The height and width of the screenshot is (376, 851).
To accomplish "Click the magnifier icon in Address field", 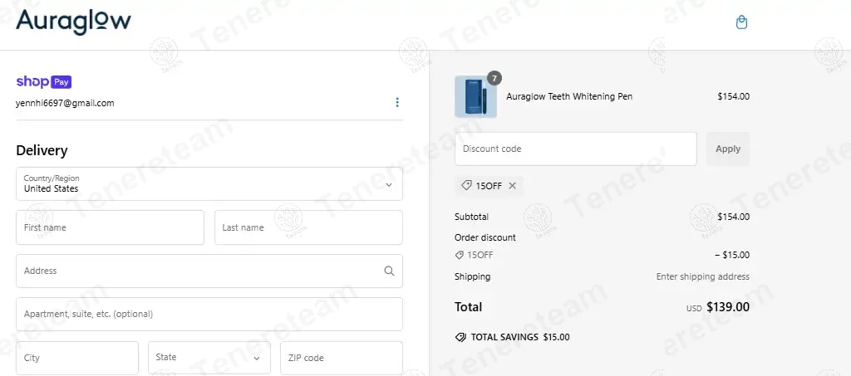I will tap(389, 271).
